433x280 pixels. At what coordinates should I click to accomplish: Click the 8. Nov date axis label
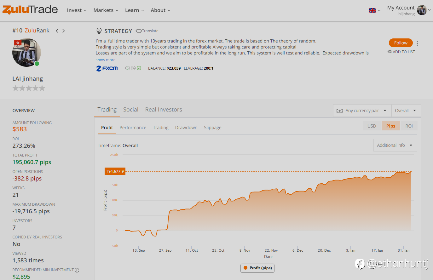245,250
